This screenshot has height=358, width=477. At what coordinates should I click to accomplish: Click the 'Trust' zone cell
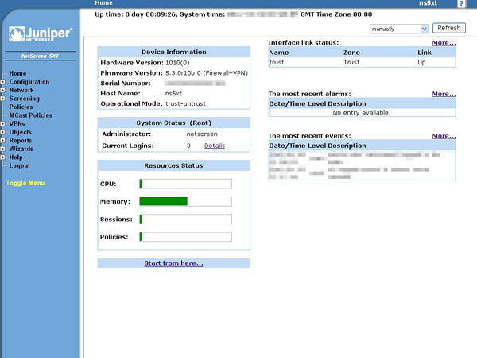(x=351, y=62)
